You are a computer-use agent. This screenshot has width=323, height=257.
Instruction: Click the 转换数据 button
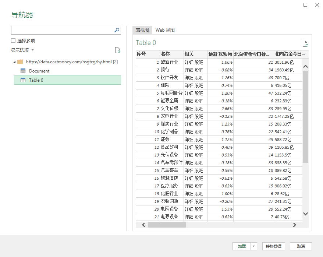pos(273,246)
